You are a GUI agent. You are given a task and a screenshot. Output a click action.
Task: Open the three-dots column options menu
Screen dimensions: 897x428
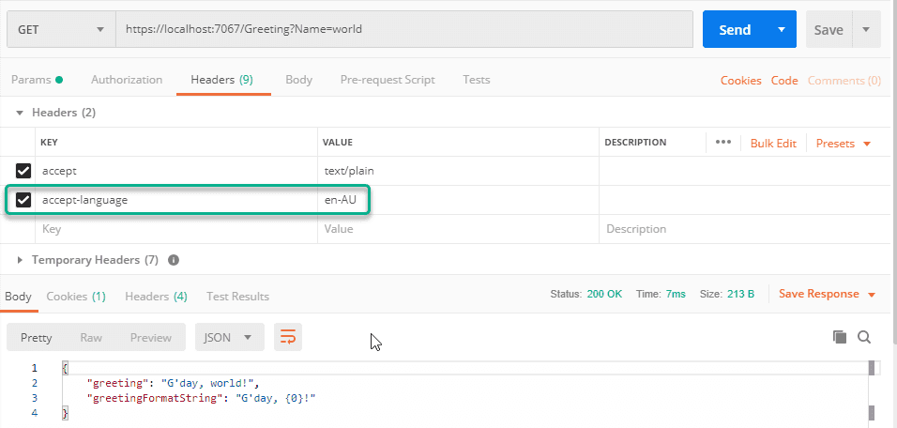(723, 143)
